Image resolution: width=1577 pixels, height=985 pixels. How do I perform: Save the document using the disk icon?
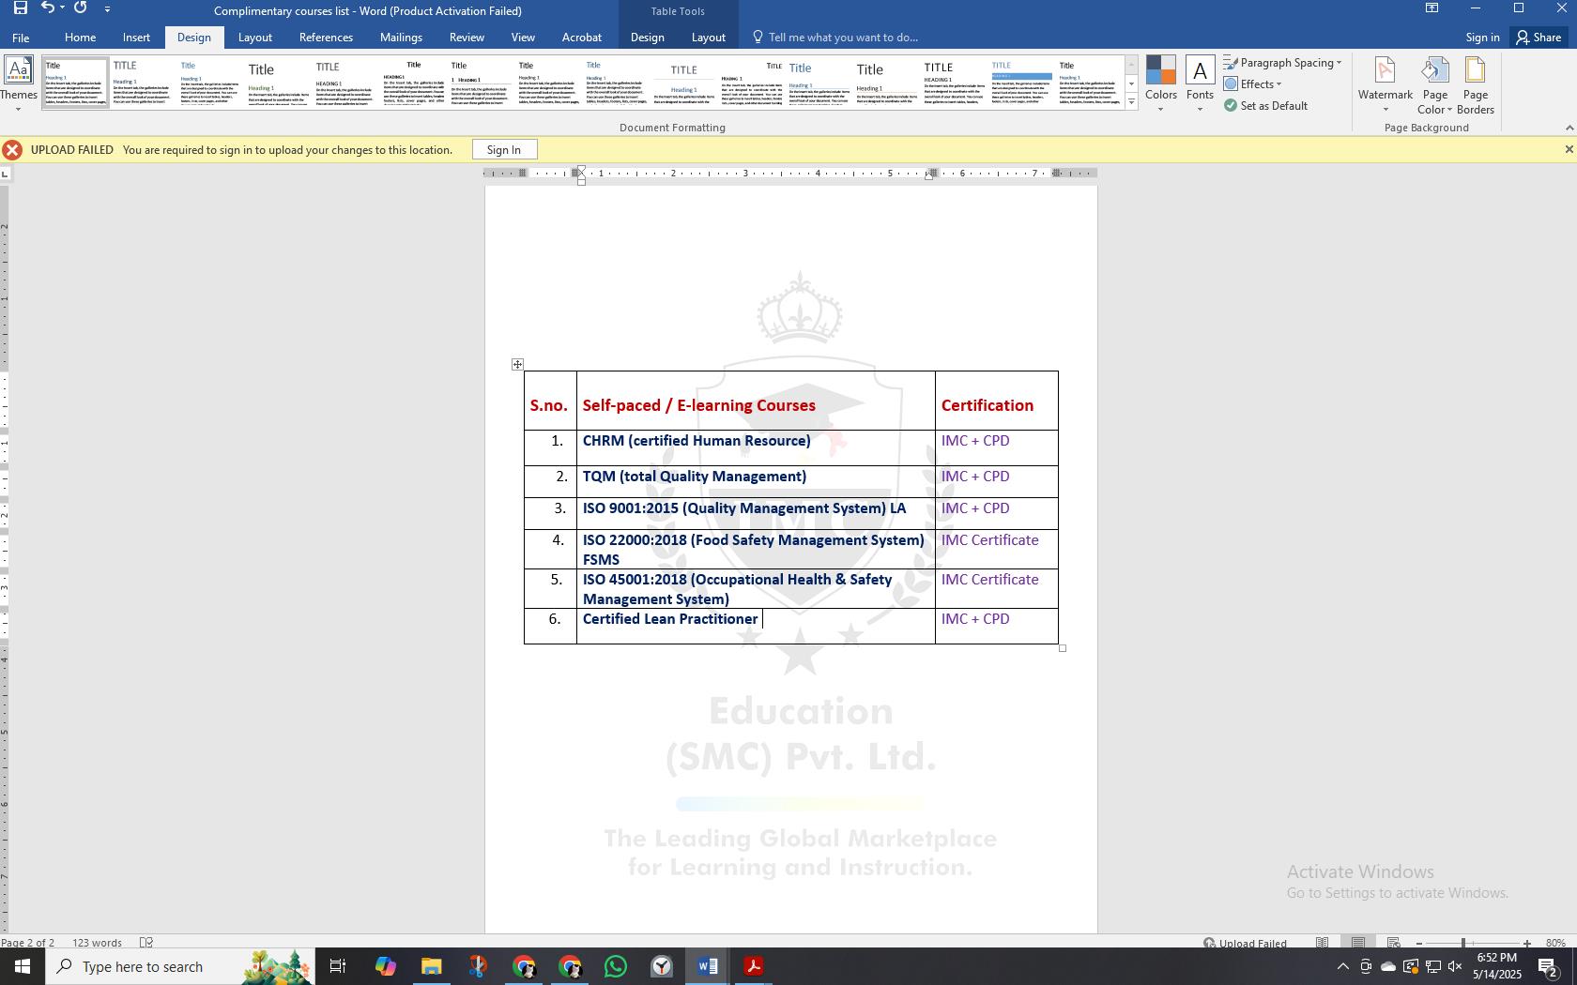19,8
